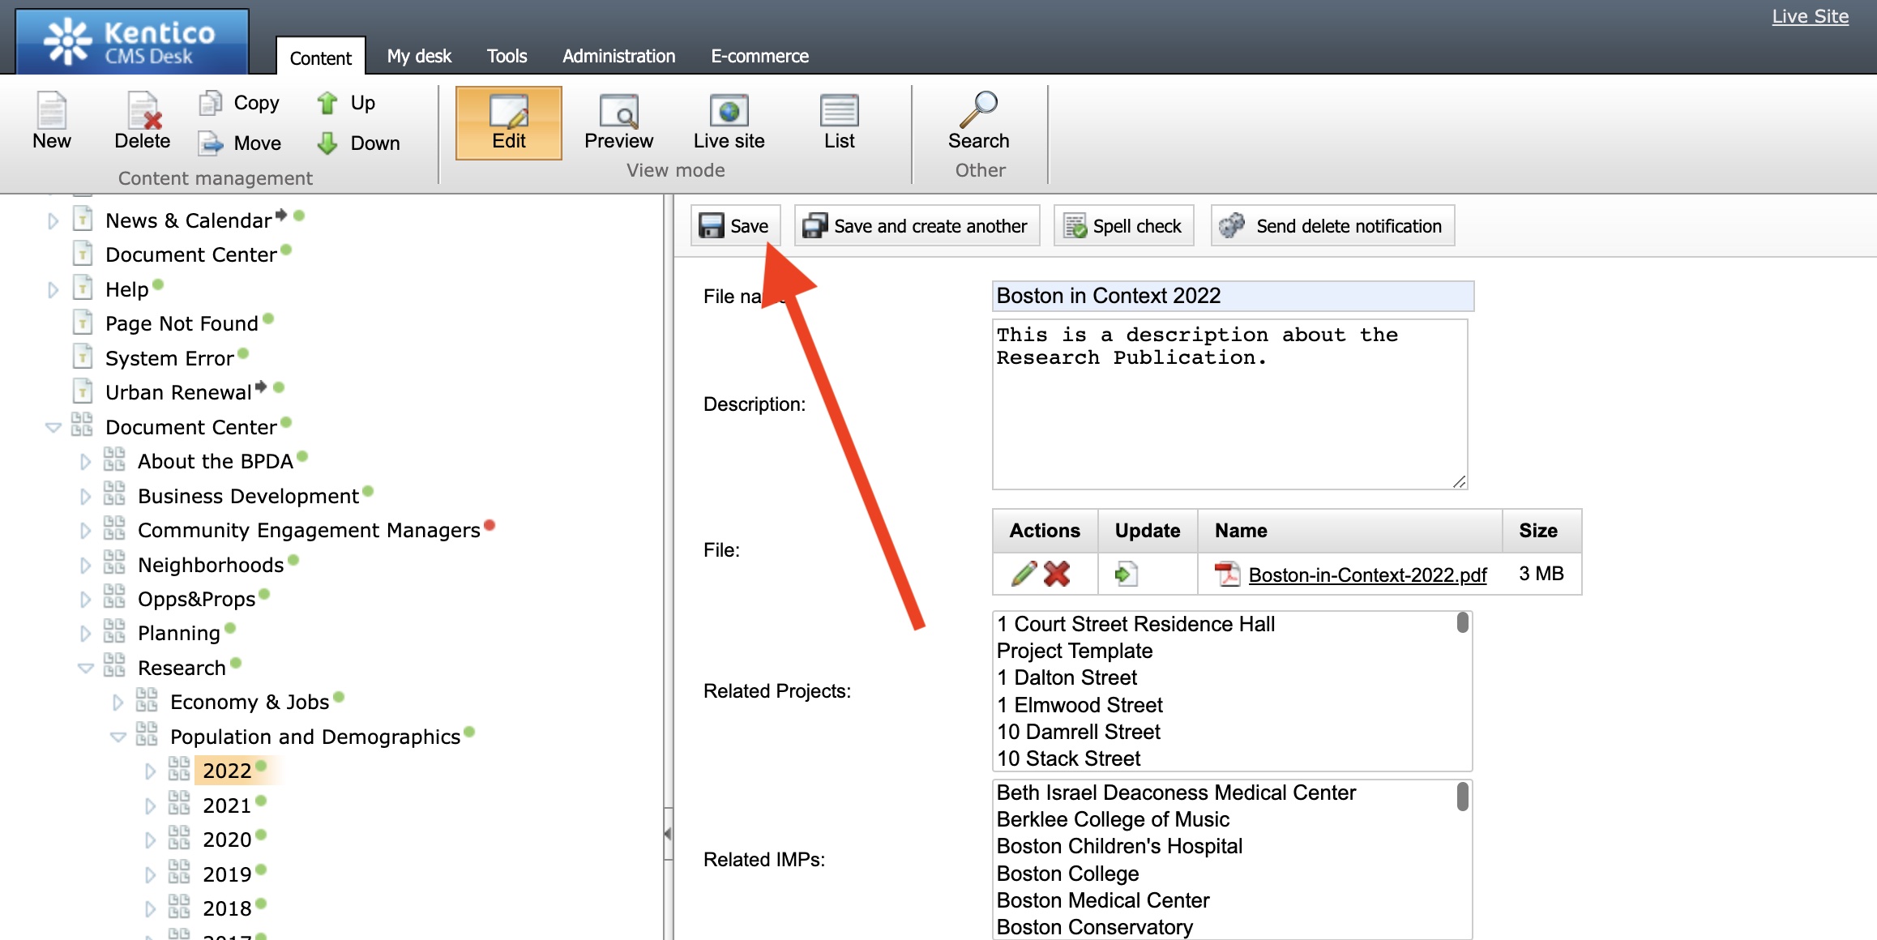Viewport: 1877px width, 940px height.
Task: Click the file Update icon
Action: click(x=1126, y=574)
